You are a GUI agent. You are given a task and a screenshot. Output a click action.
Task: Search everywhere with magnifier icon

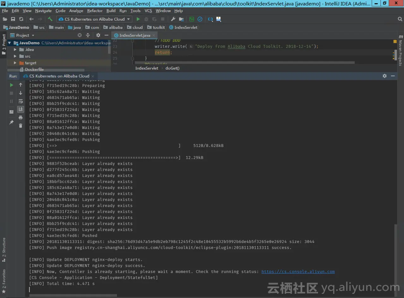(400, 19)
